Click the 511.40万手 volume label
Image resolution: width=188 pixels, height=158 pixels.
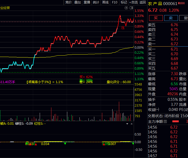coord(8,82)
